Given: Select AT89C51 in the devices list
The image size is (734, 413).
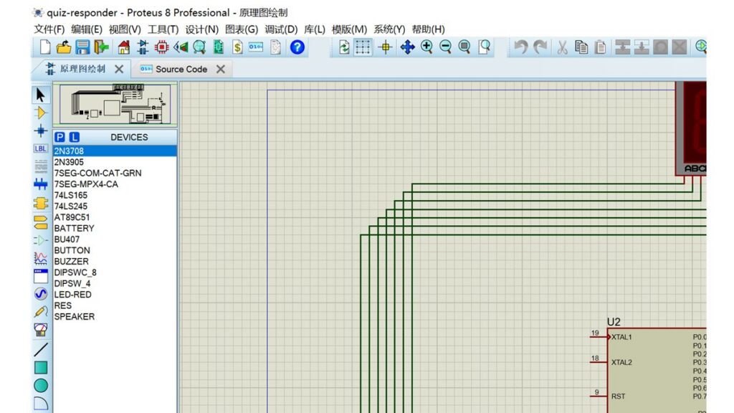Looking at the screenshot, I should click(115, 217).
